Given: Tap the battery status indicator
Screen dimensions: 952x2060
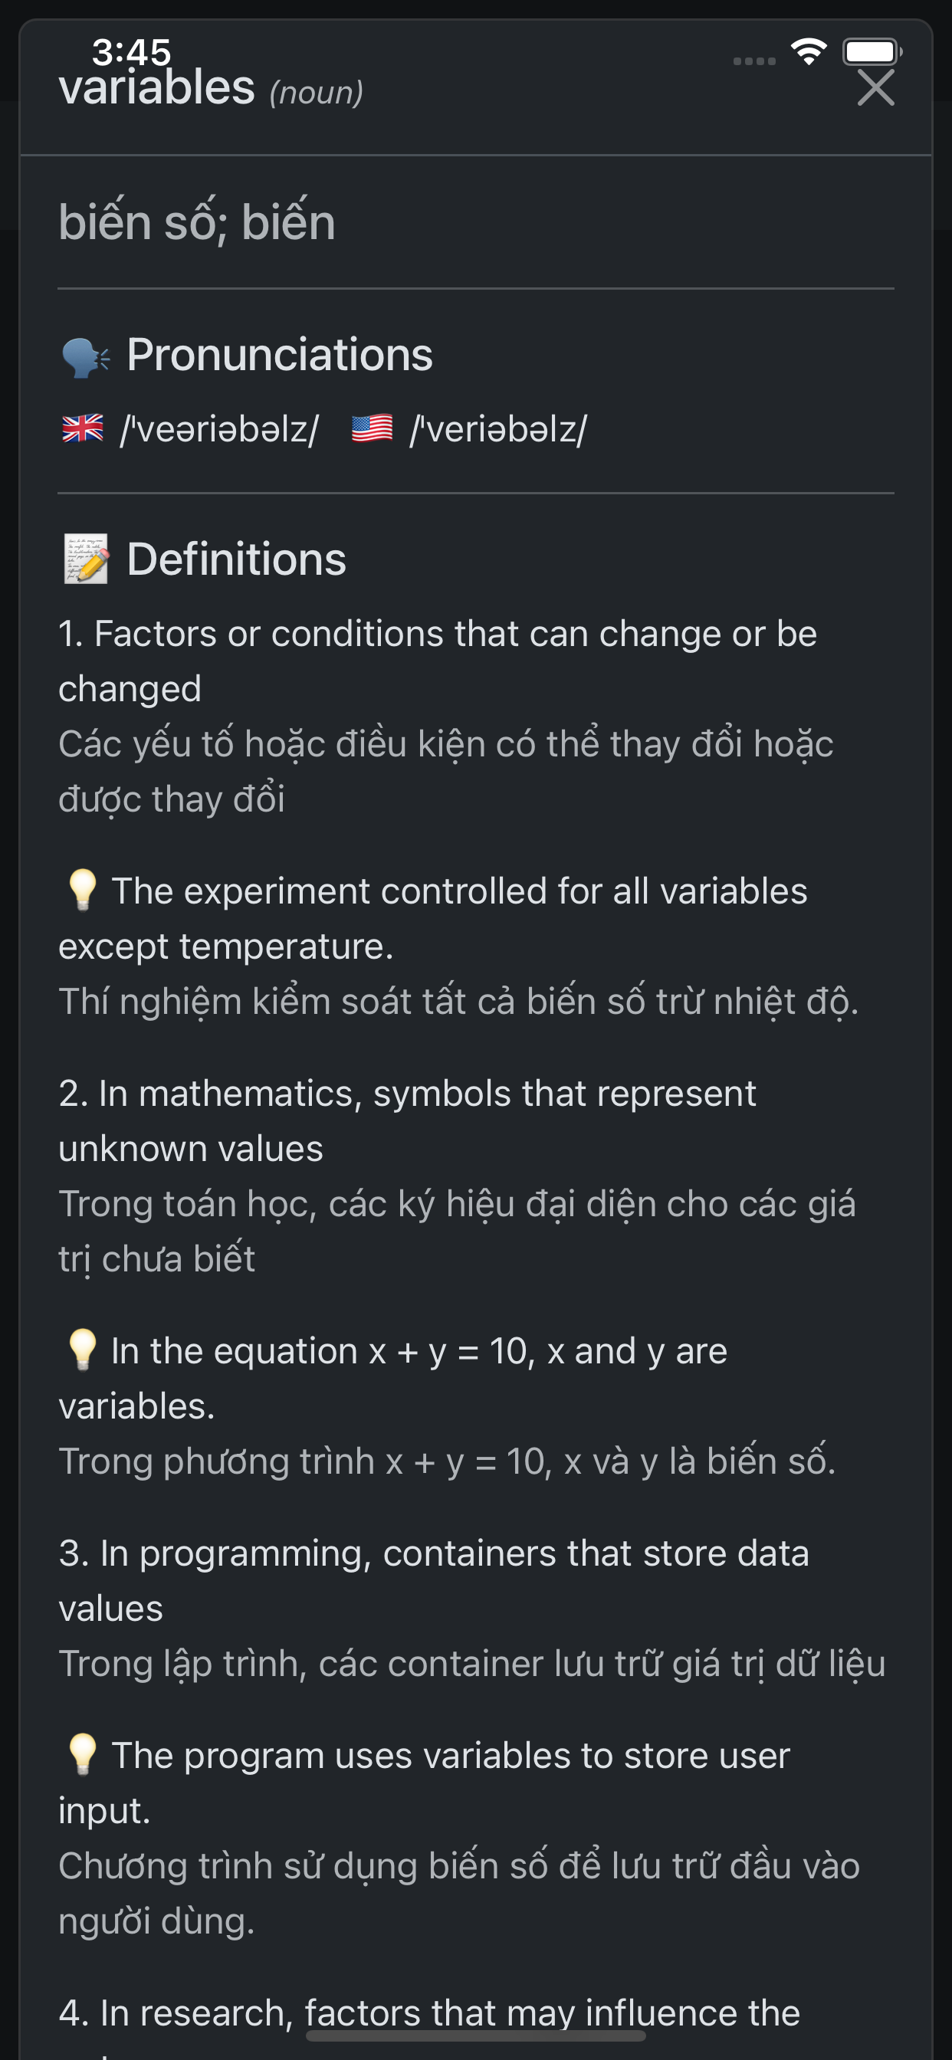Looking at the screenshot, I should [x=872, y=52].
